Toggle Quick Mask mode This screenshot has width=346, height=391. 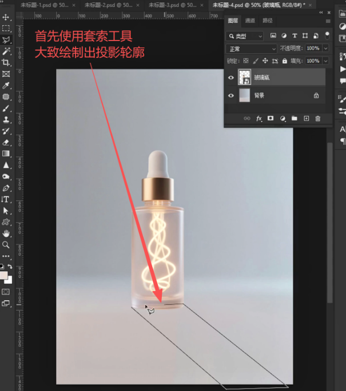coord(6,292)
